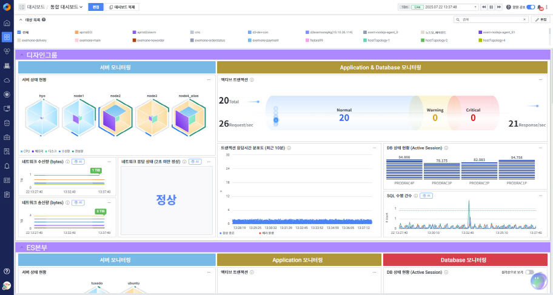This screenshot has height=295, width=553.
Task: Open the floating AI assistant orb
Action: pyautogui.click(x=539, y=280)
